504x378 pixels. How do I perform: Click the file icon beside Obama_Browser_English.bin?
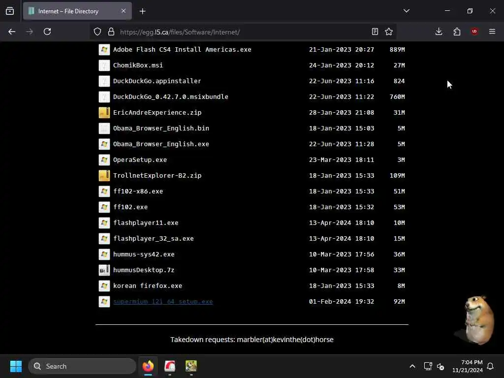[x=104, y=128]
